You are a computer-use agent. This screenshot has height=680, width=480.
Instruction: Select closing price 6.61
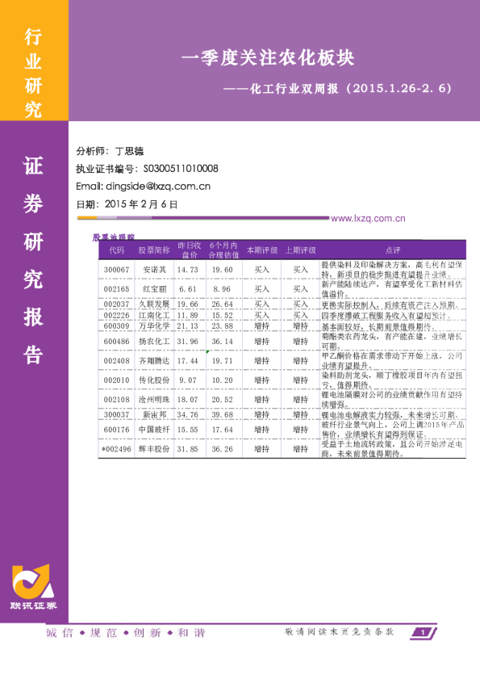click(188, 289)
